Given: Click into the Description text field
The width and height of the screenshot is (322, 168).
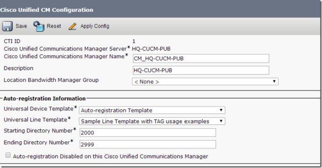Looking at the screenshot, I should click(201, 70).
